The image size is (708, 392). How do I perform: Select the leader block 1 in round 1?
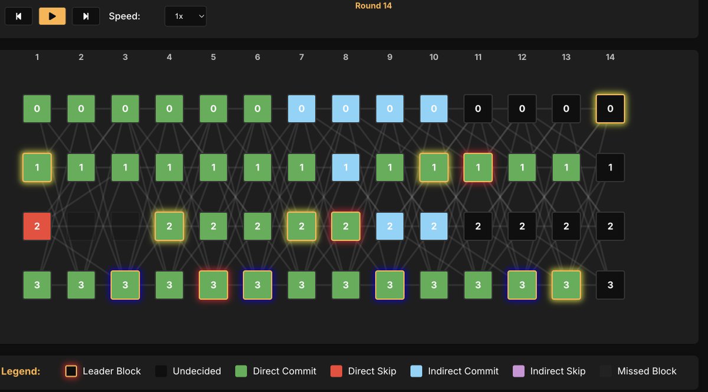tap(37, 167)
